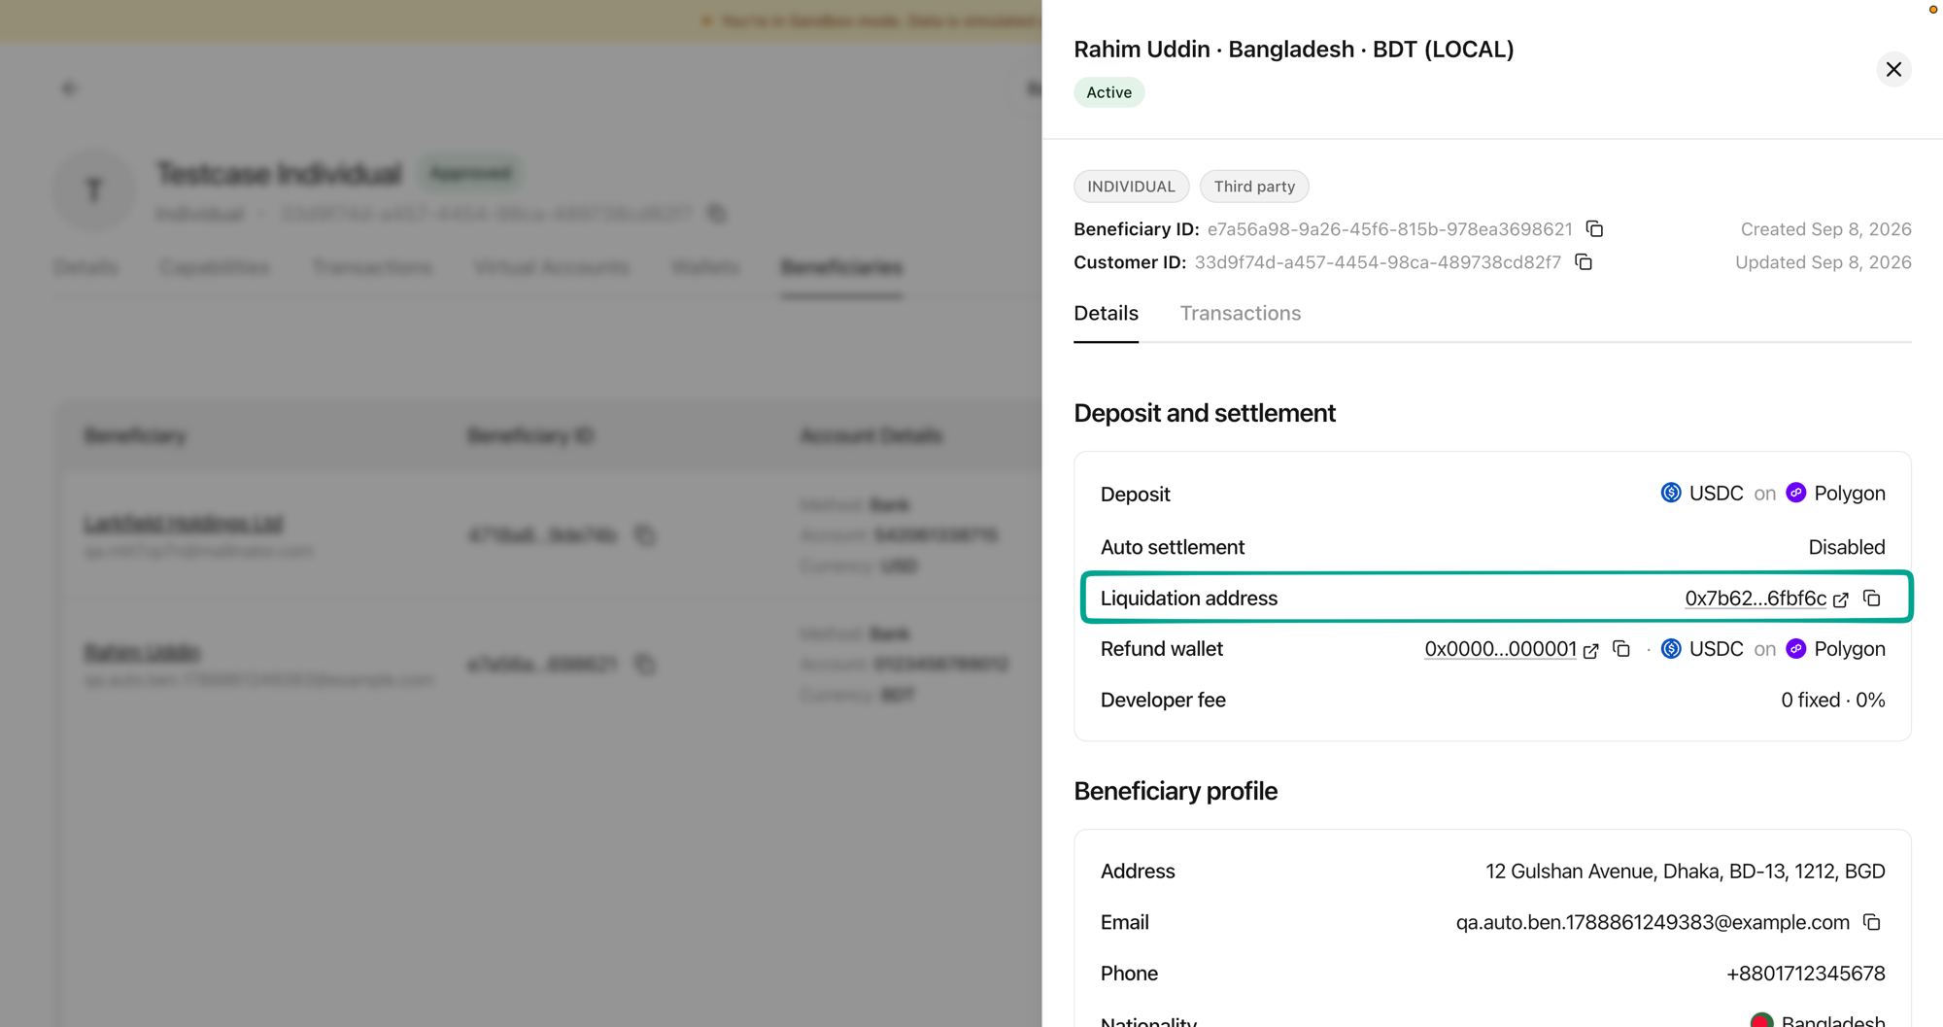The image size is (1943, 1027).
Task: Click the '0 fixed · 0%' developer fee value
Action: tap(1832, 700)
